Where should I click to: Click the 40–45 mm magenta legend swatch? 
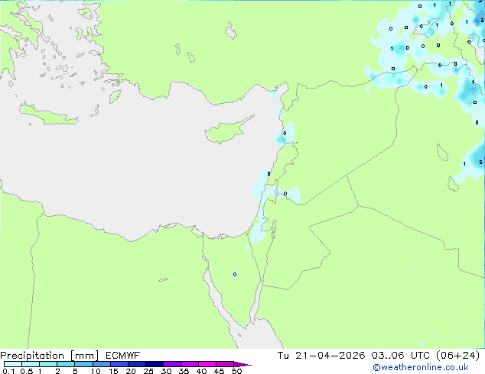click(x=207, y=364)
